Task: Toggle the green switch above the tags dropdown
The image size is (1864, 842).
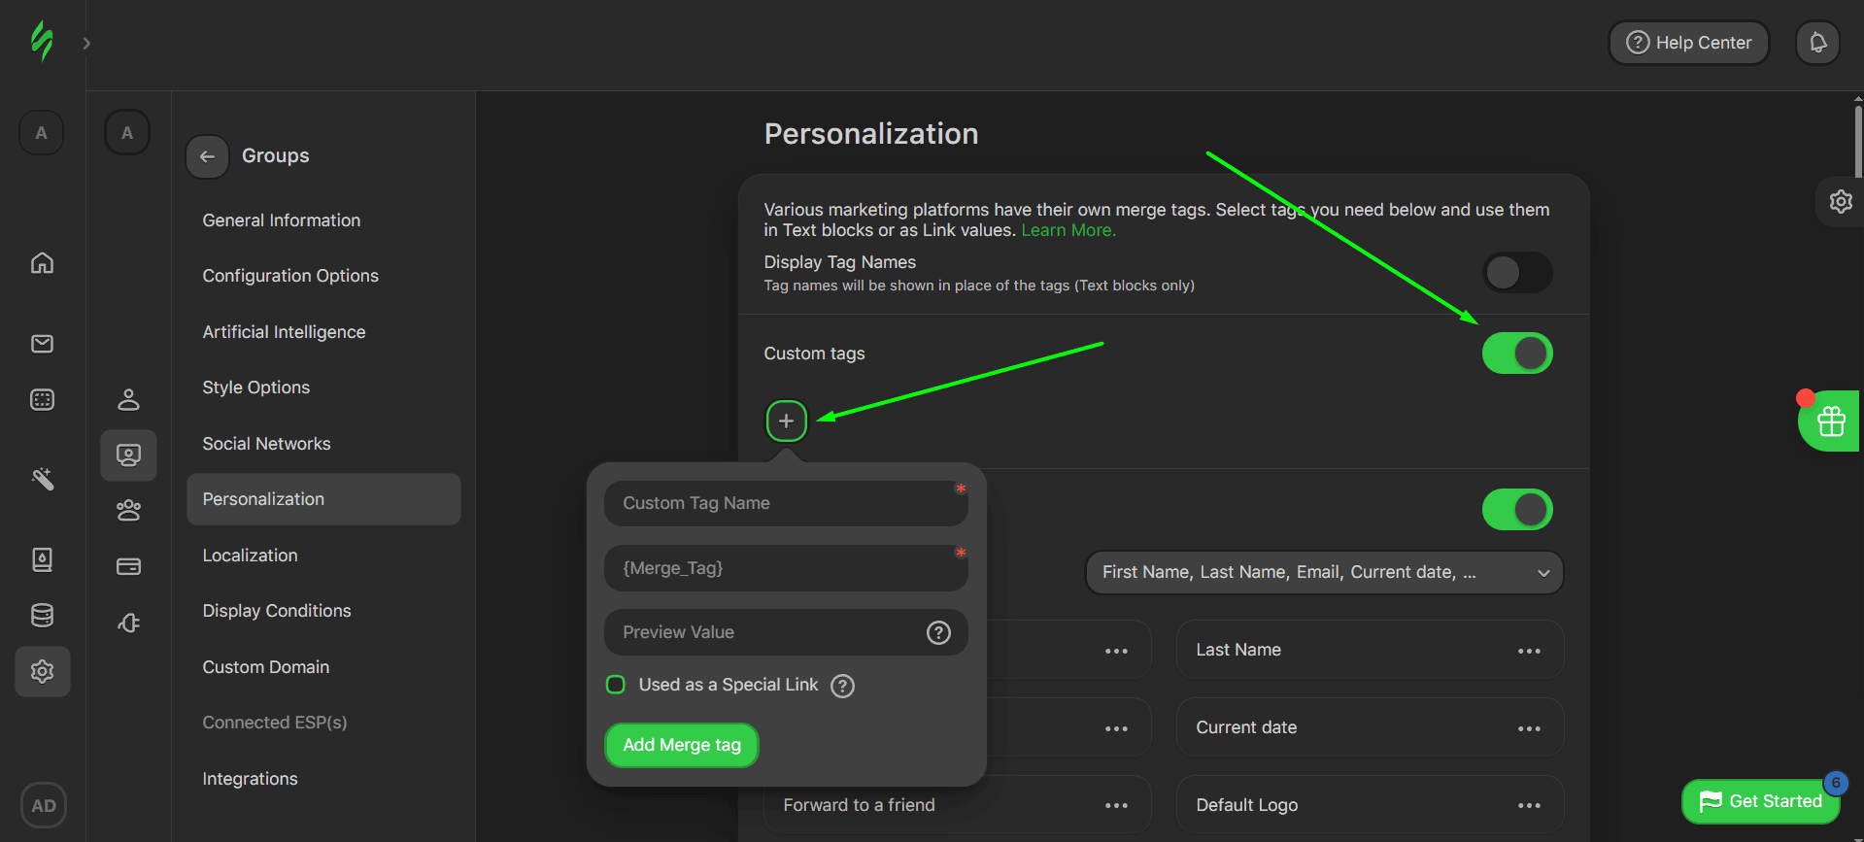Action: pos(1517,510)
